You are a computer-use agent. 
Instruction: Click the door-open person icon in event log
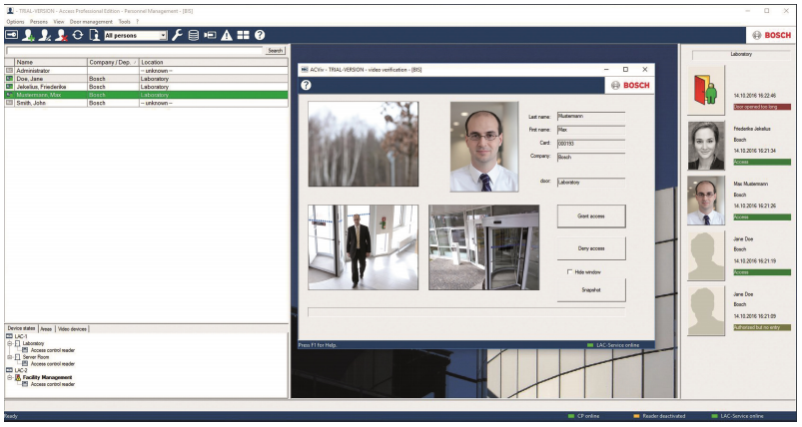coord(706,90)
